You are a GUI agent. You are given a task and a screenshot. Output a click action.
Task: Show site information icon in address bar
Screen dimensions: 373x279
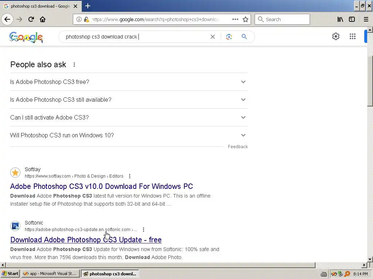pyautogui.click(x=79, y=19)
